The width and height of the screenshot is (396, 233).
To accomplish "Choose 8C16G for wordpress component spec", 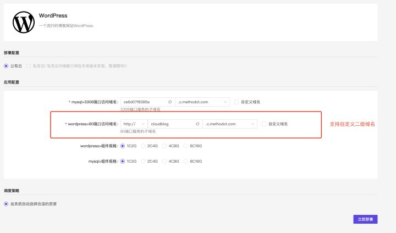I will click(x=186, y=146).
